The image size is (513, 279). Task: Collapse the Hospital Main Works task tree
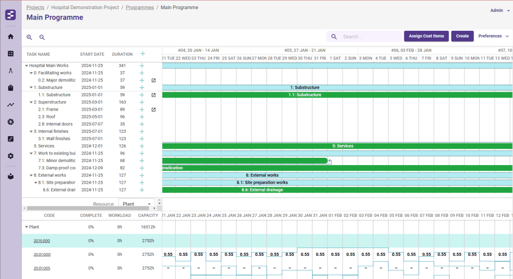pyautogui.click(x=26, y=66)
